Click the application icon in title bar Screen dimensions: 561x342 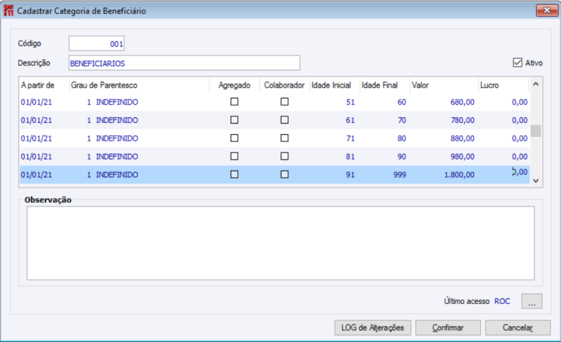(x=8, y=11)
